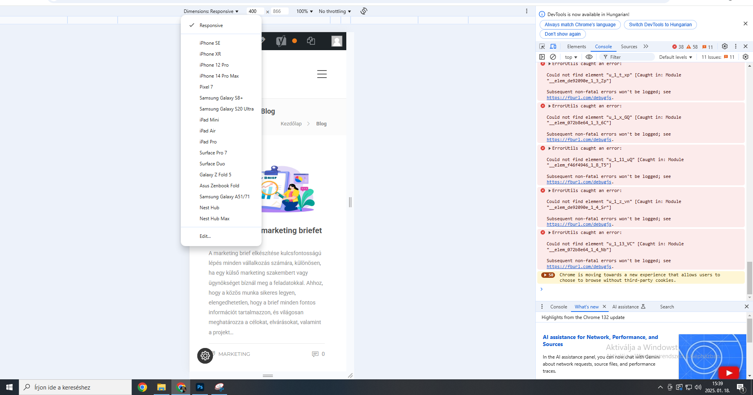The image size is (753, 395).
Task: Open the AI assistance drawer tab
Action: pyautogui.click(x=629, y=307)
